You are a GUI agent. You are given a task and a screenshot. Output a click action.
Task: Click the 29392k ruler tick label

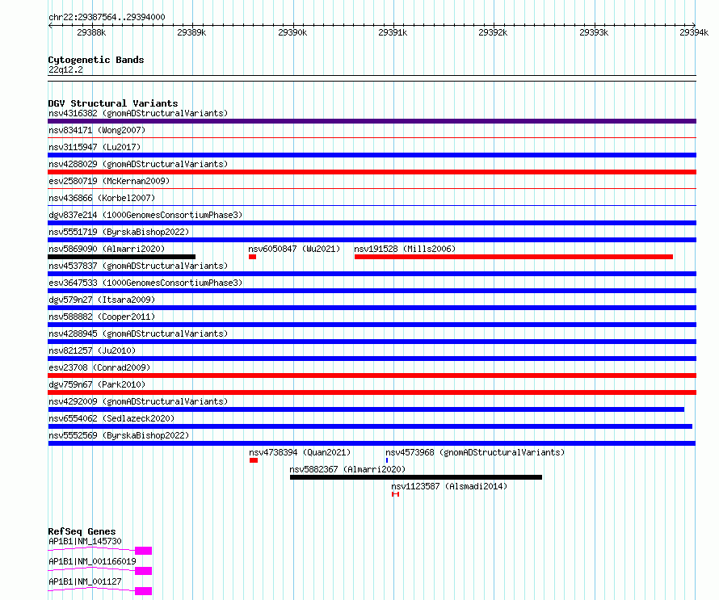coord(493,32)
